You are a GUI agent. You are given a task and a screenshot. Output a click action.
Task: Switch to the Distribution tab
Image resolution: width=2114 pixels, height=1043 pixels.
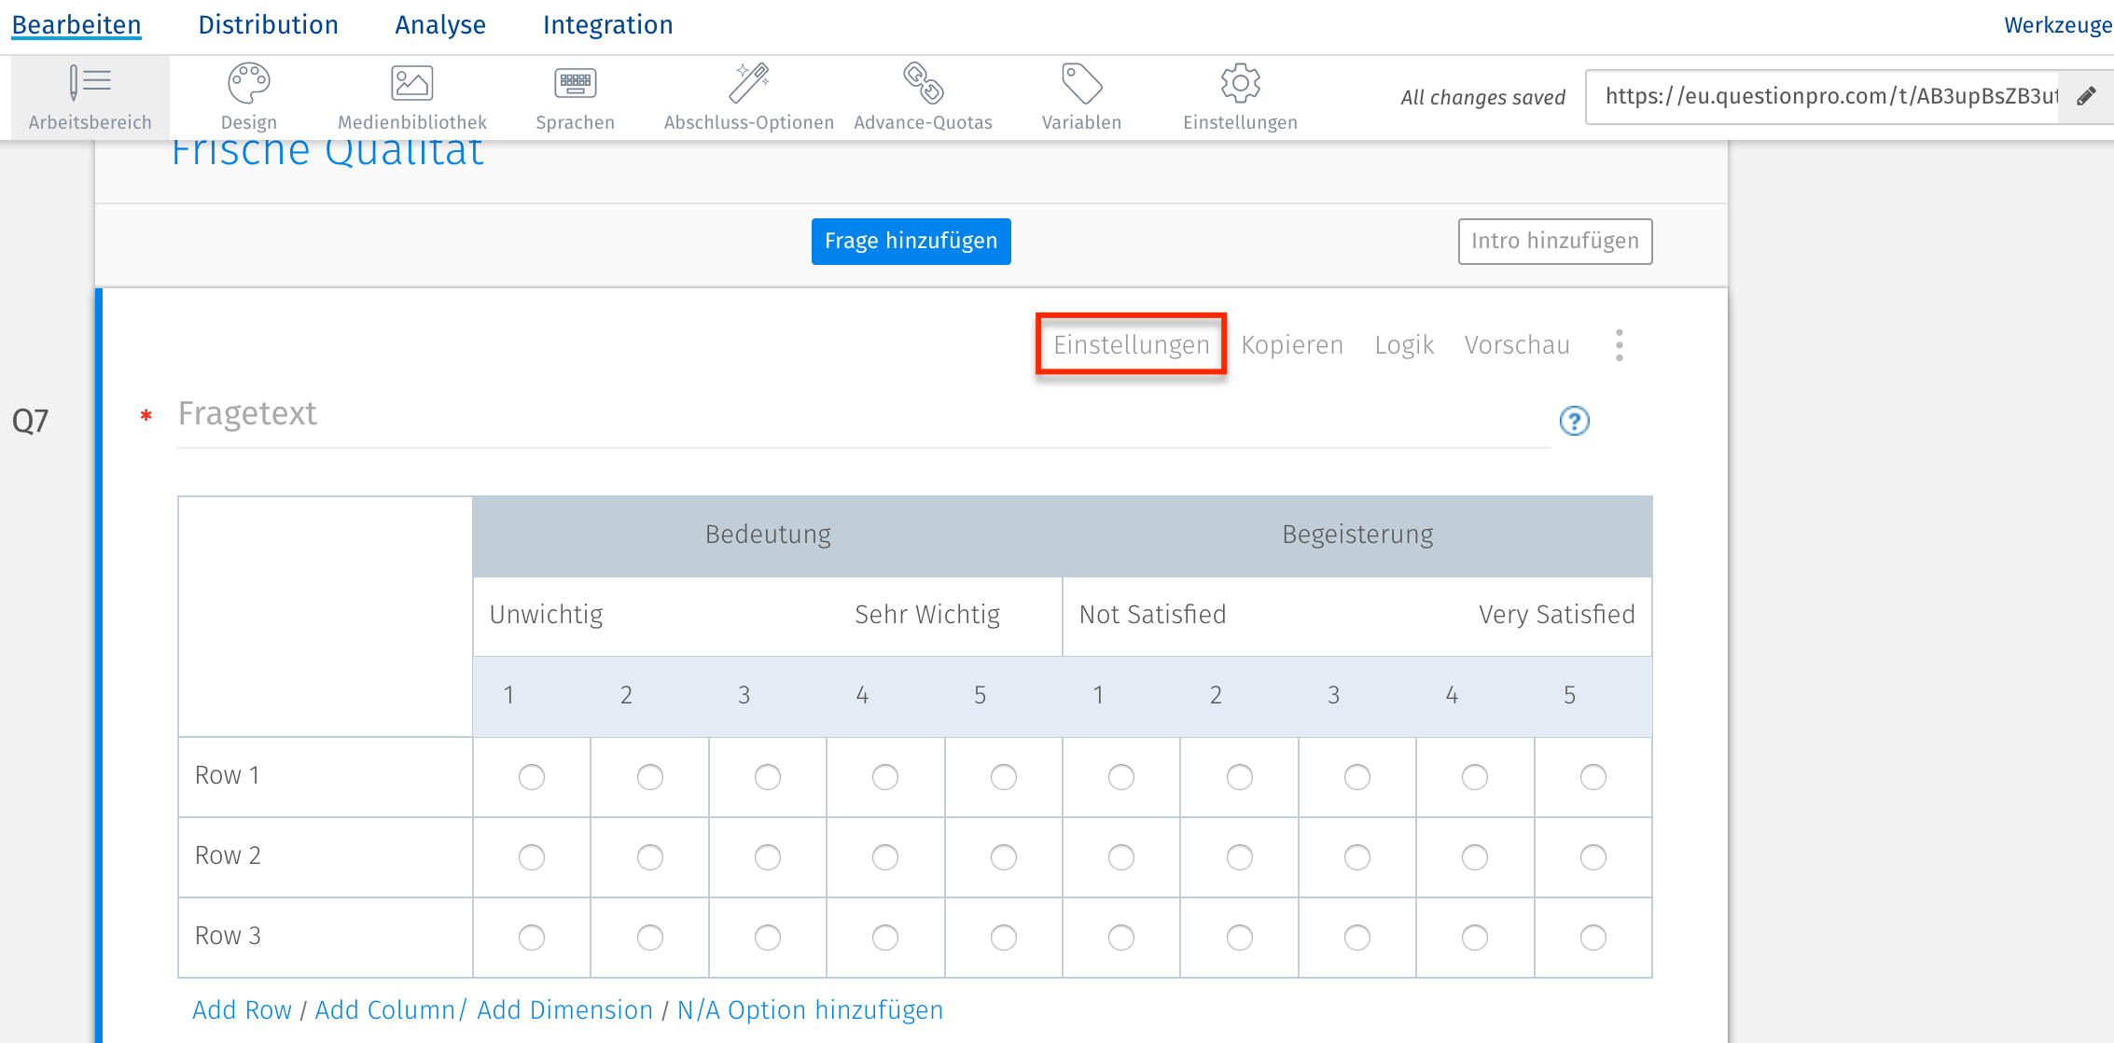pyautogui.click(x=268, y=24)
